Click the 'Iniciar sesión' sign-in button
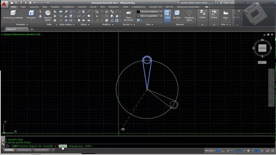 tap(227, 3)
